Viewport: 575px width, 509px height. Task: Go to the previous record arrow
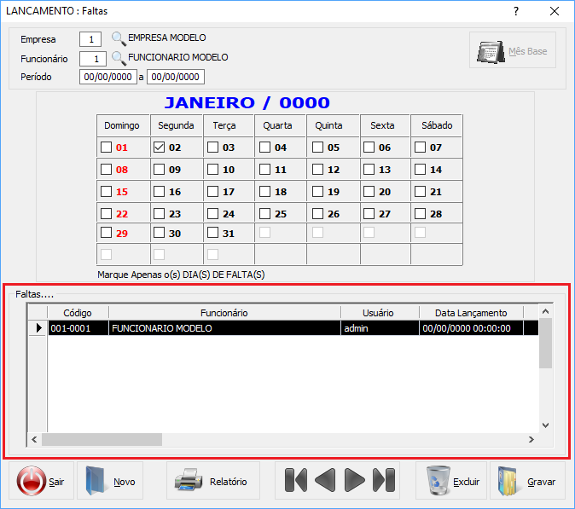325,481
